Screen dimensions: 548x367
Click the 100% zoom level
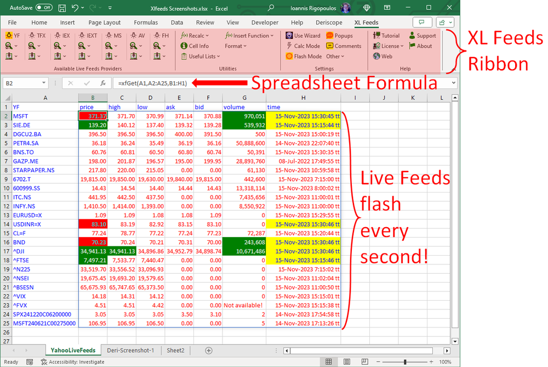(445, 362)
